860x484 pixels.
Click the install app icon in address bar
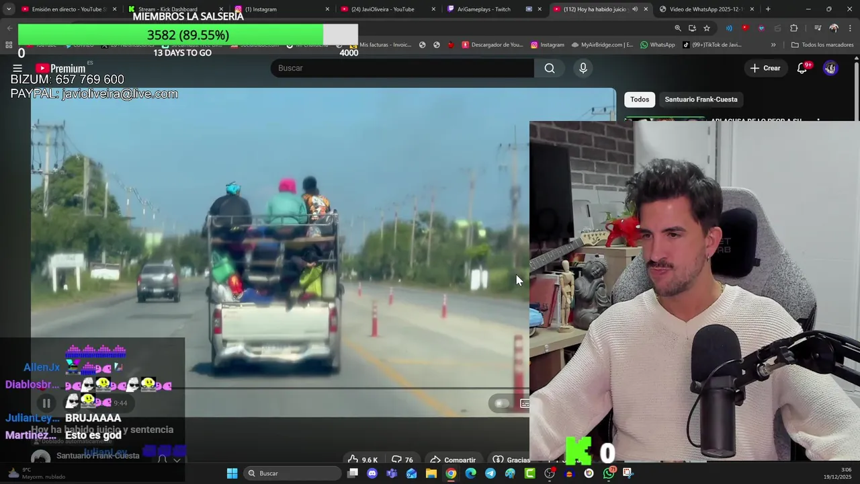pos(692,28)
